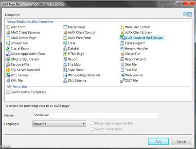Viewport: 196px width, 149px height.
Task: Click the 'Style Sheet' label text
Action: point(76,70)
